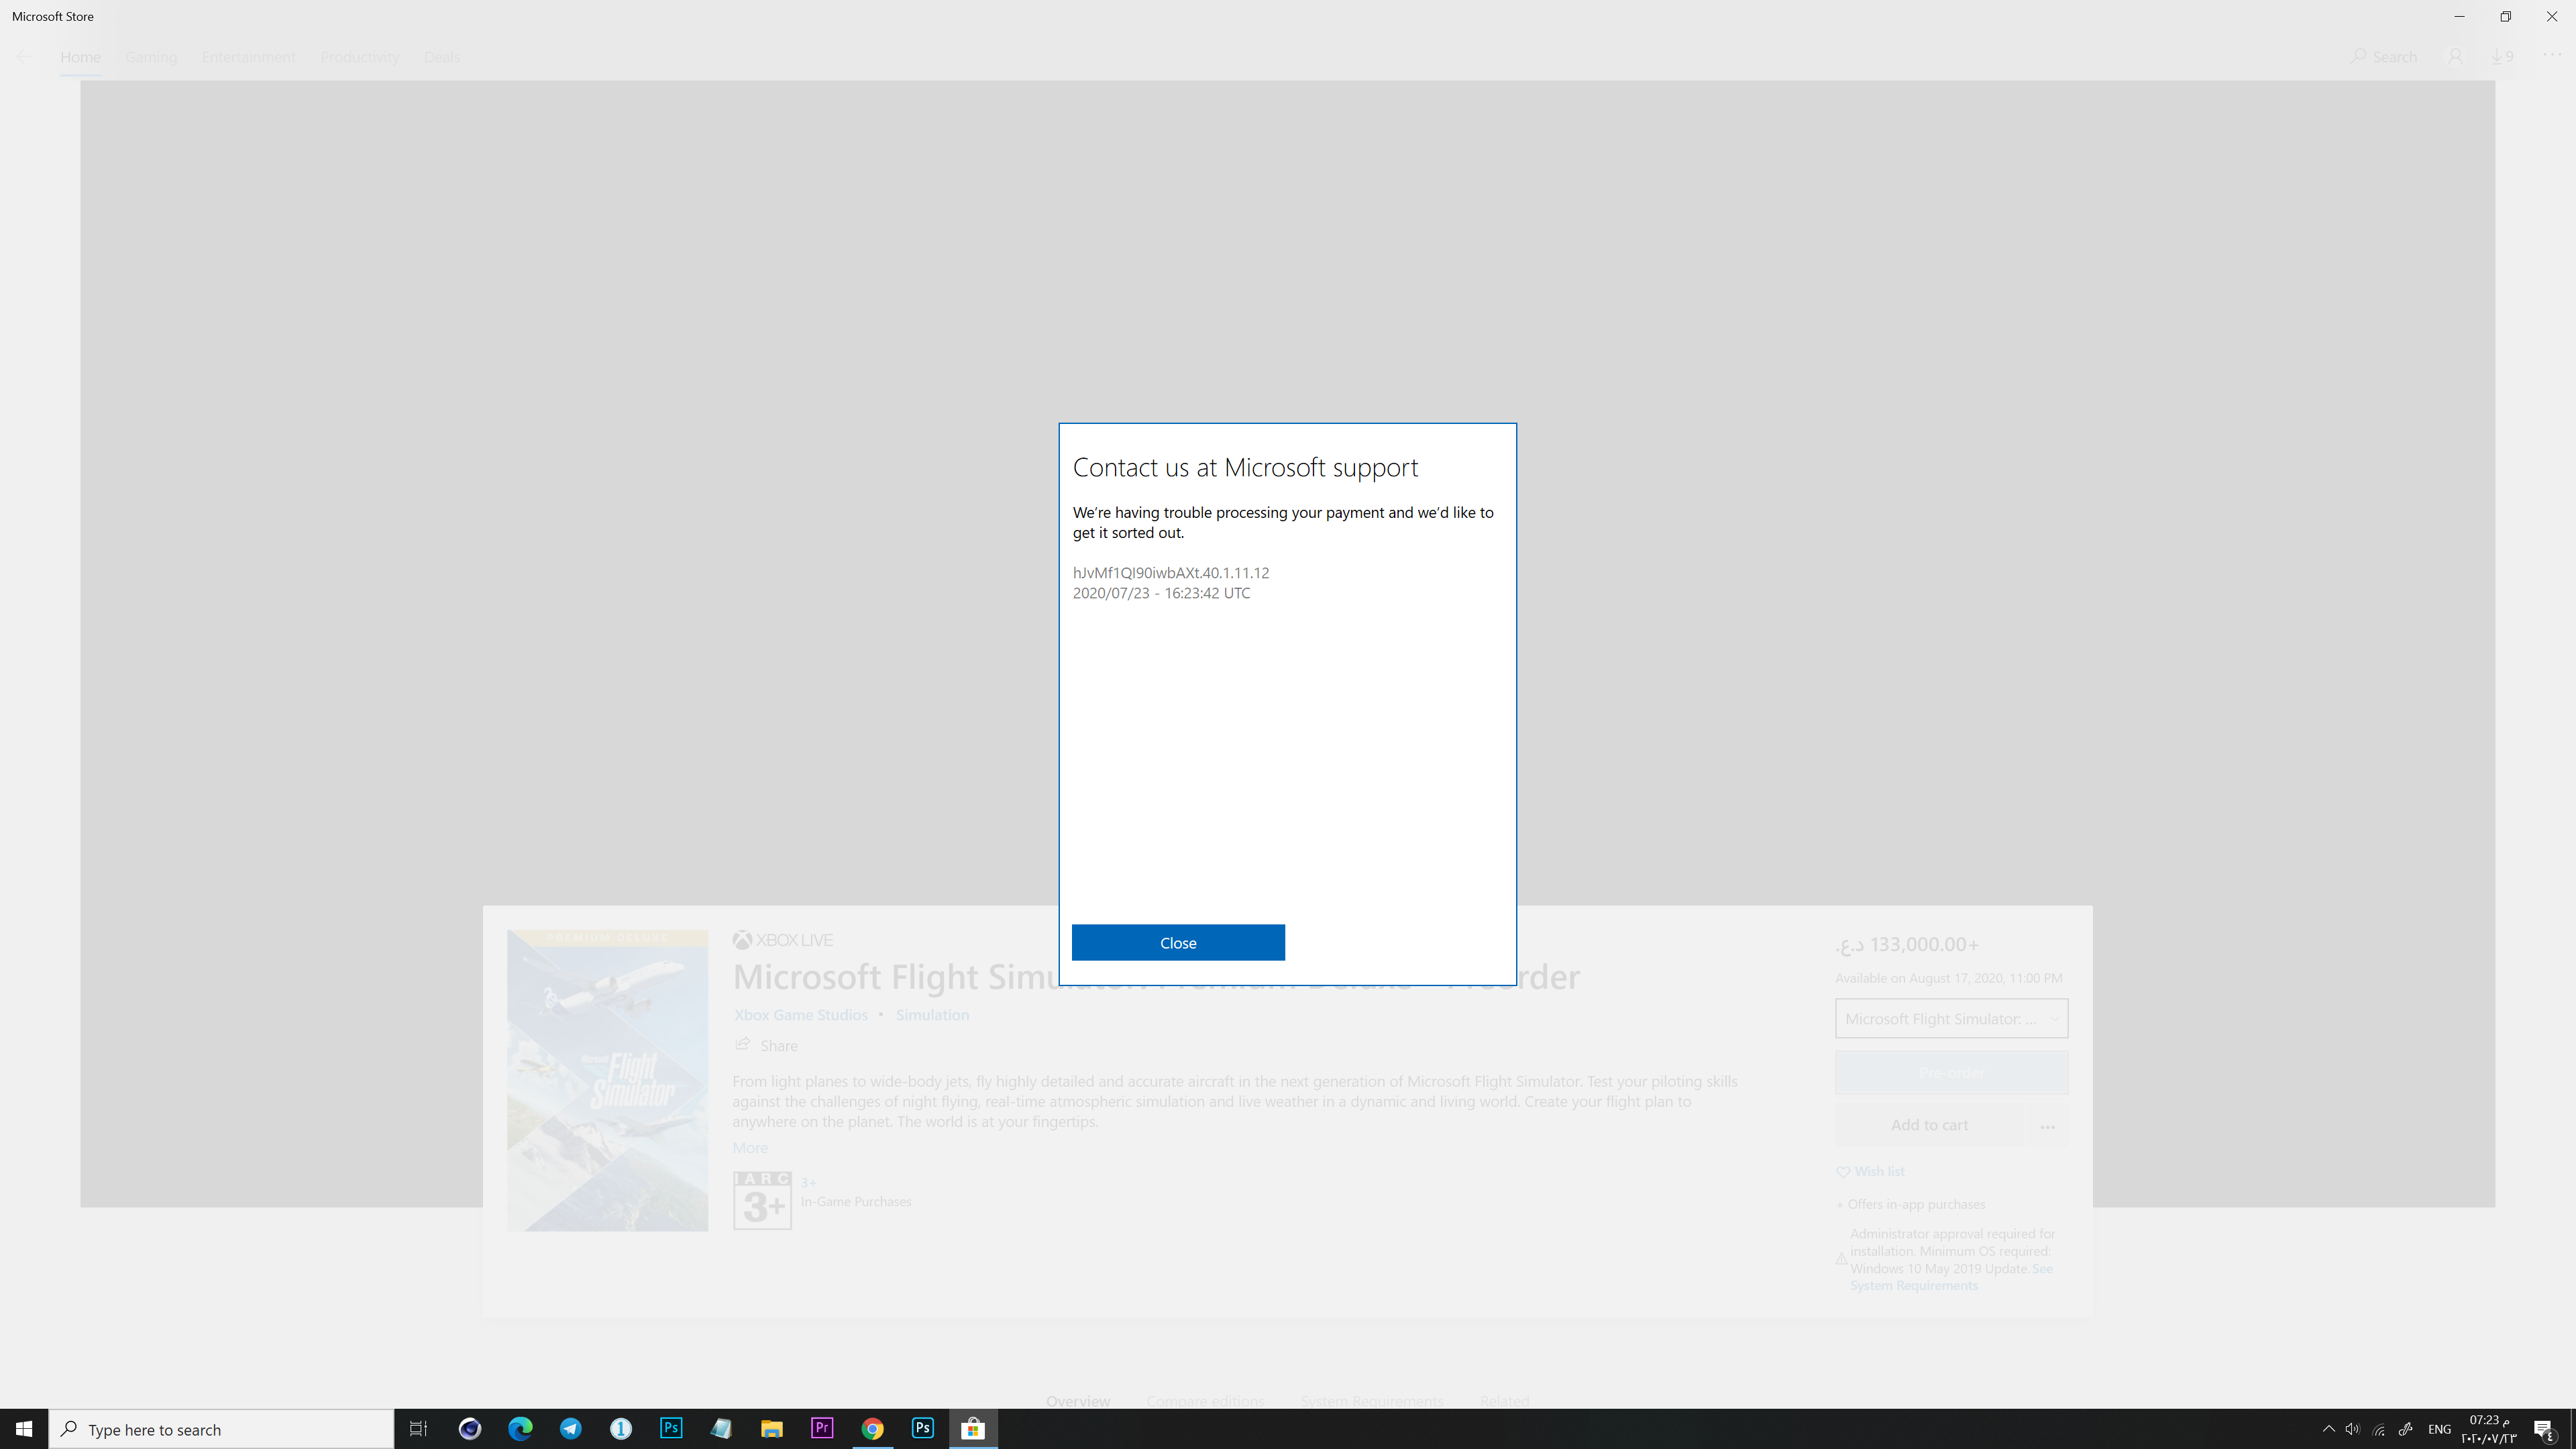Open Adobe Premiere Pro from taskbar
The image size is (2576, 1449).
click(822, 1429)
